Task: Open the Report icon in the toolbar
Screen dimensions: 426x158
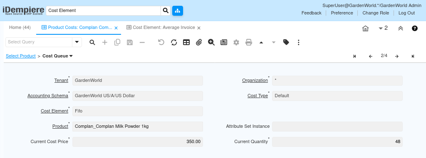Action: [x=224, y=43]
